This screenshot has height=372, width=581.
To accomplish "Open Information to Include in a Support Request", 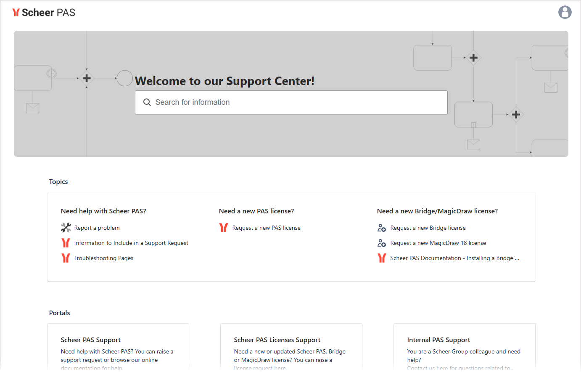I will click(x=131, y=243).
